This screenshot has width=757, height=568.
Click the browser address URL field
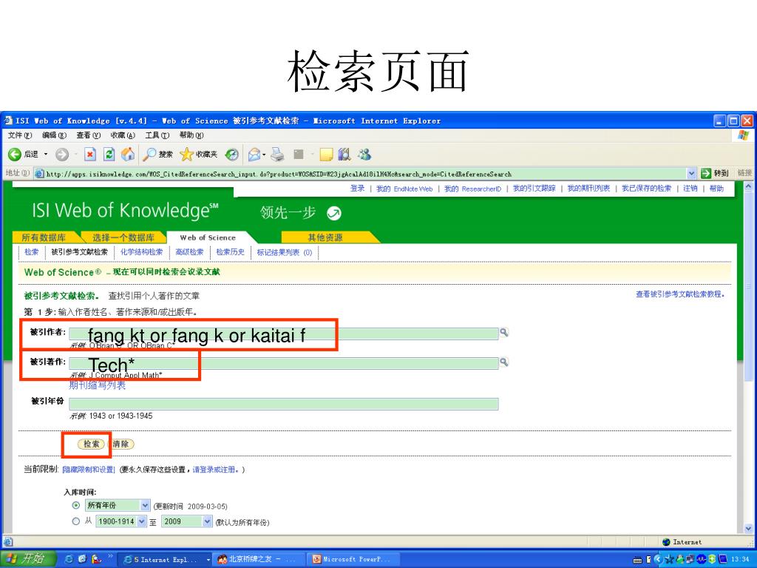tap(365, 174)
